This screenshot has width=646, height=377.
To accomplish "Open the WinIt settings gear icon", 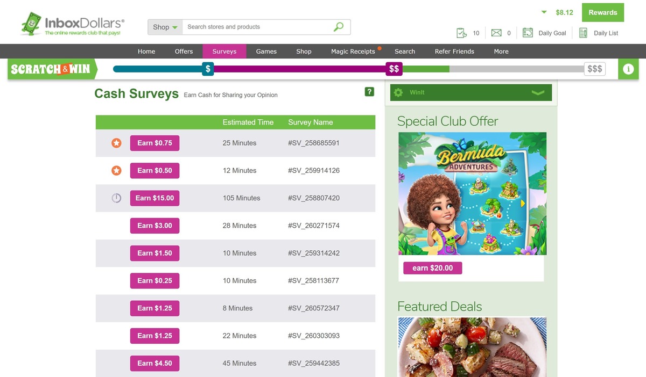I will coord(398,92).
